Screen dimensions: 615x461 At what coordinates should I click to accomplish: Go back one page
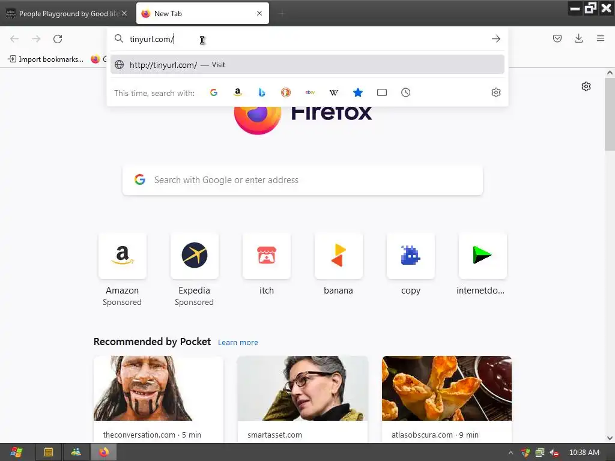pos(14,39)
